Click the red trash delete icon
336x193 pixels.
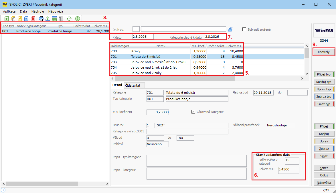(33, 19)
